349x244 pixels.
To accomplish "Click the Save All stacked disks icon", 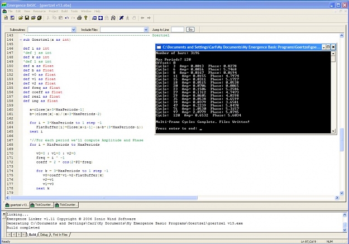I will [40, 18].
